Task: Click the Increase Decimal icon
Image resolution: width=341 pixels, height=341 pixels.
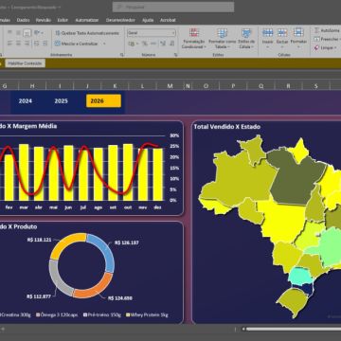Action: pos(163,44)
